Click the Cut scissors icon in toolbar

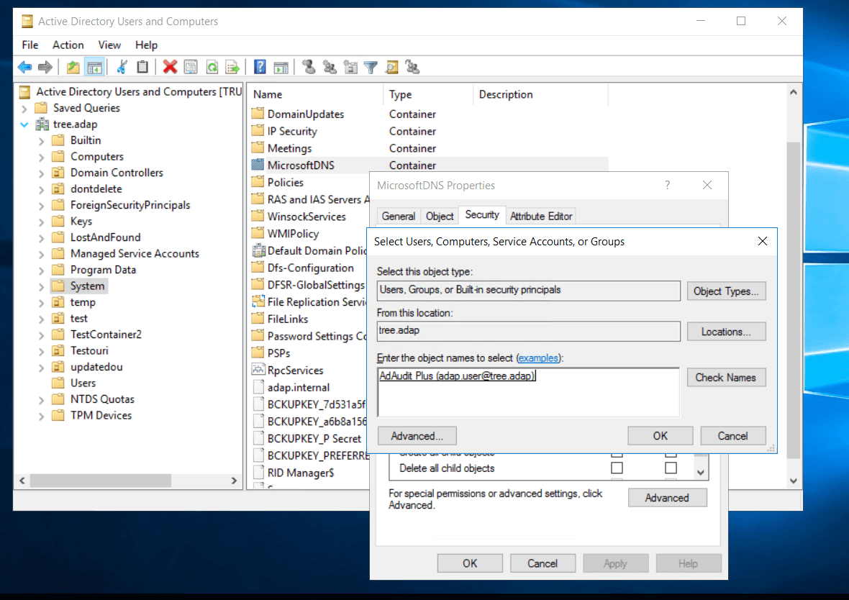pyautogui.click(x=122, y=67)
